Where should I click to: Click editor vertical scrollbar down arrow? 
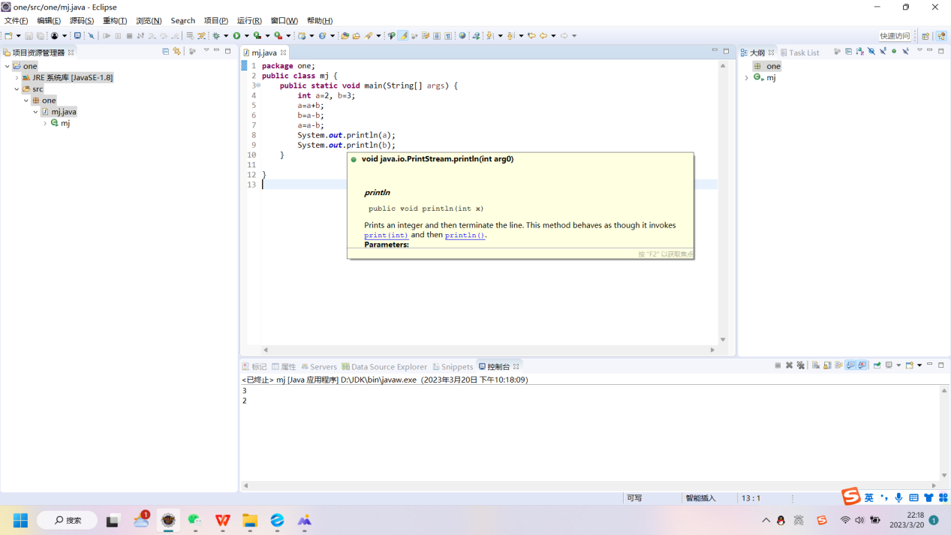723,339
